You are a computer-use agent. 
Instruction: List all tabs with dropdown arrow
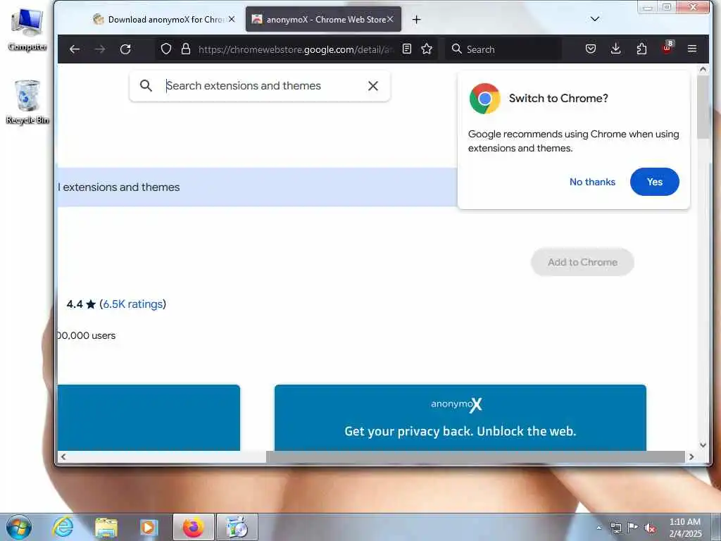[x=594, y=19]
